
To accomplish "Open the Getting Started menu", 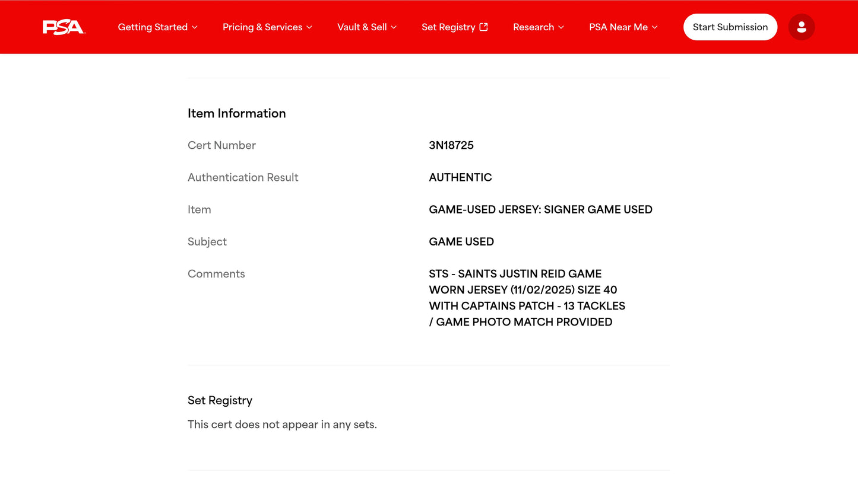I will (x=158, y=27).
